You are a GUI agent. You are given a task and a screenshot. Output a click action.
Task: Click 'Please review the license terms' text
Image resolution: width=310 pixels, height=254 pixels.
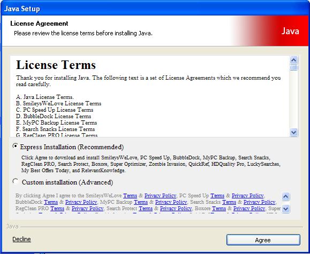click(83, 33)
